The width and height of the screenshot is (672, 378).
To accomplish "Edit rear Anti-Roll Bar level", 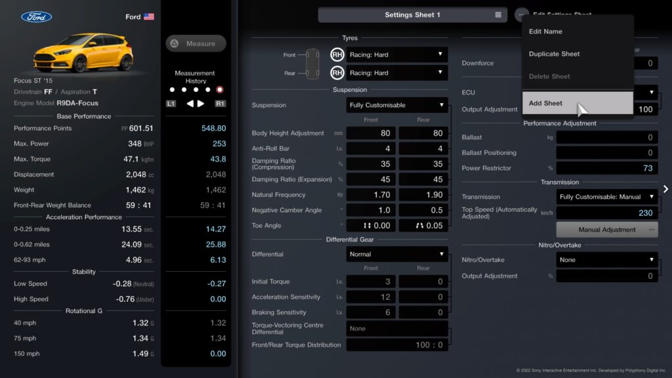I will click(423, 149).
